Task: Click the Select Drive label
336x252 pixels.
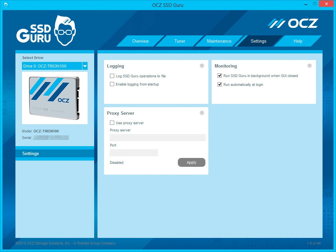Action: [x=32, y=58]
